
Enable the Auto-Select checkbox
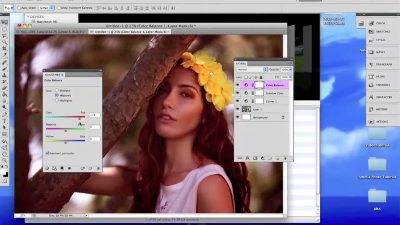(x=19, y=8)
